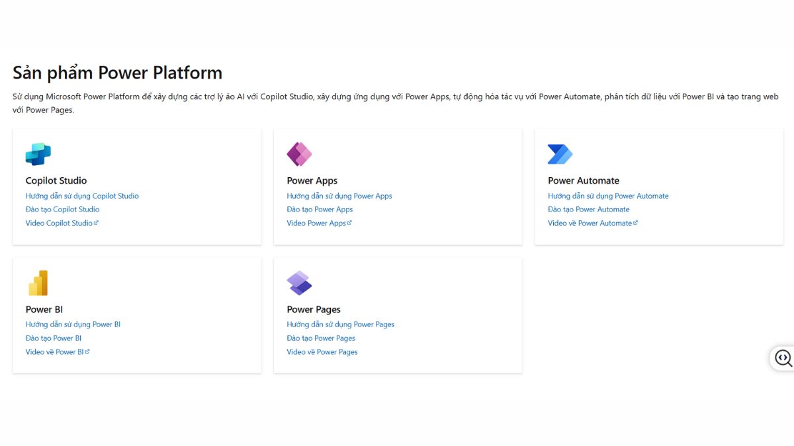Open the floating search-code widget icon
Viewport: 794px width, 446px height.
click(783, 358)
